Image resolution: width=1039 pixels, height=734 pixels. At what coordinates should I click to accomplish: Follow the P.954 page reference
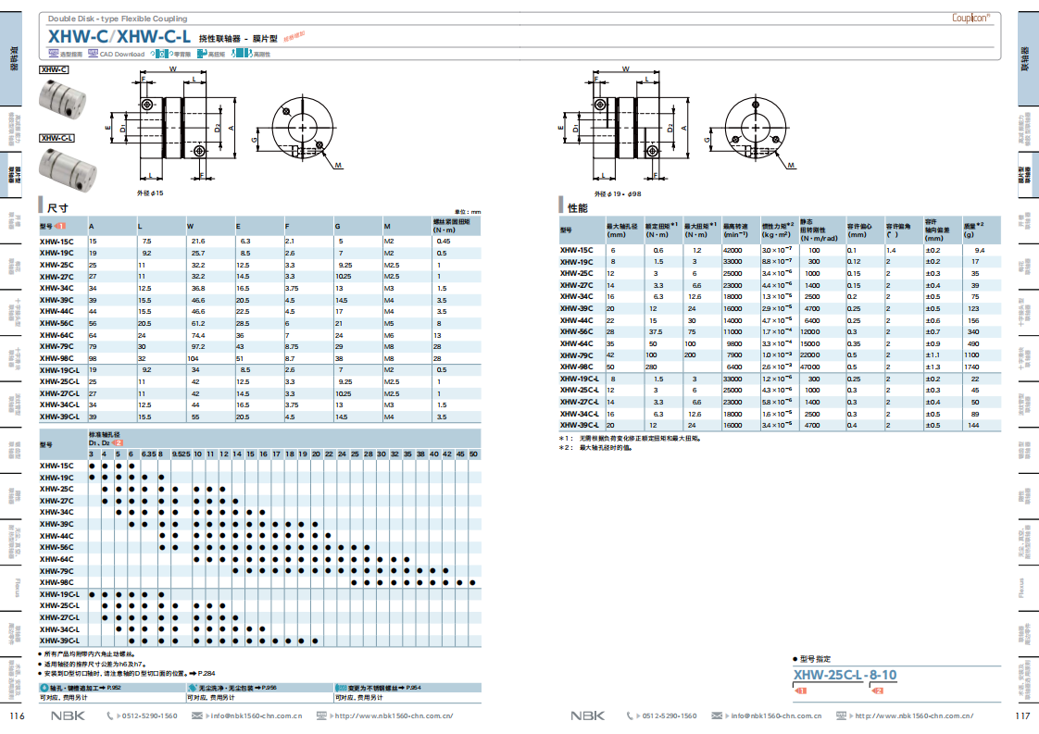click(414, 688)
